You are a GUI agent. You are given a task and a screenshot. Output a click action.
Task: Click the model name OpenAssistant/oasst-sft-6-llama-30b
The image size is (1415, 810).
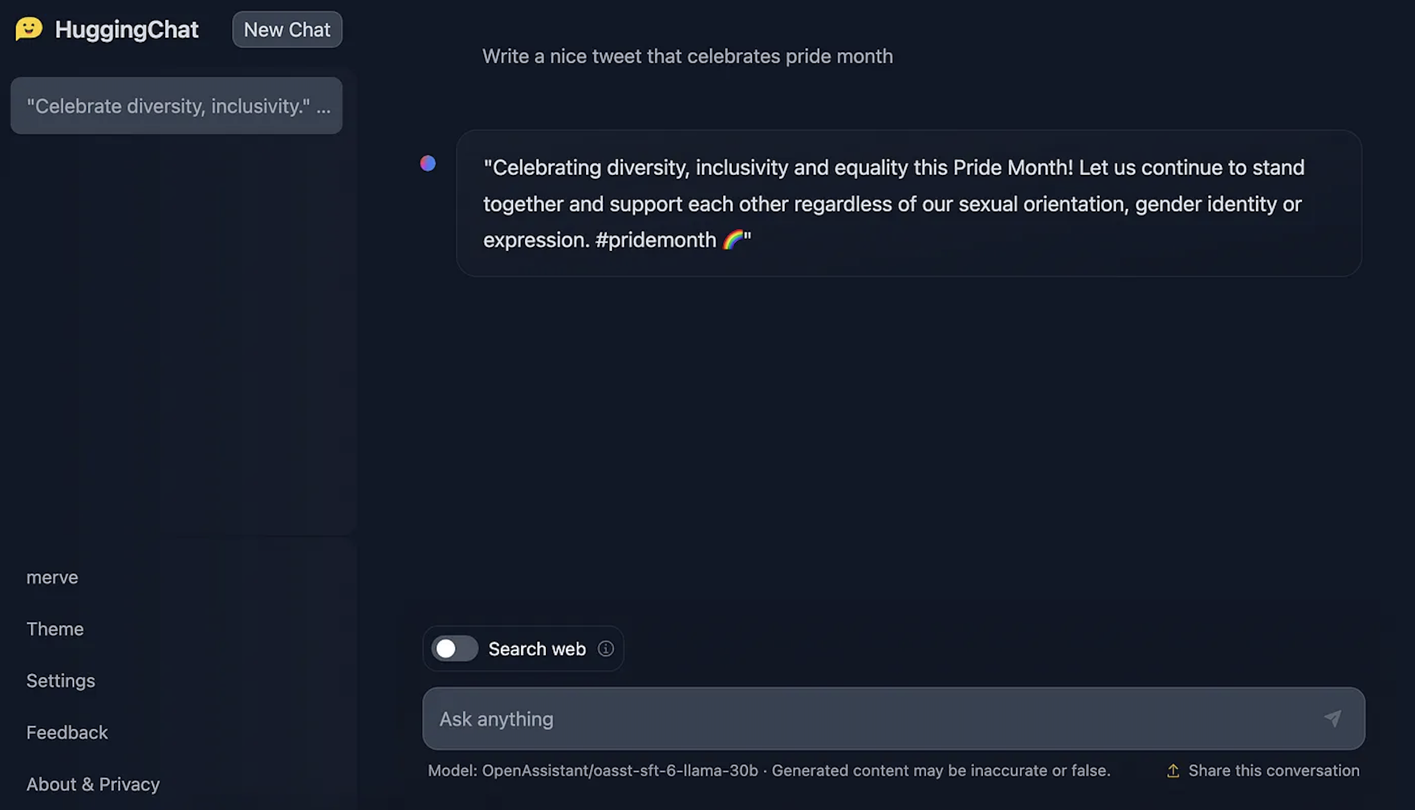[x=619, y=770]
